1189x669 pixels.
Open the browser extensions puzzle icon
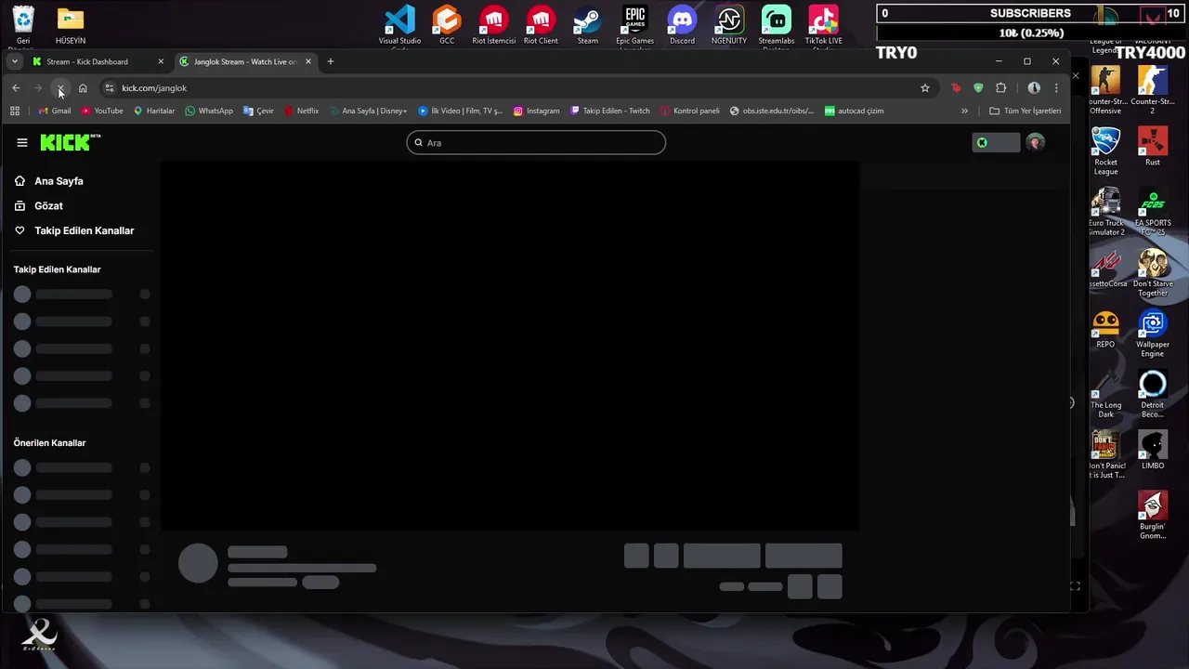[x=1001, y=88]
